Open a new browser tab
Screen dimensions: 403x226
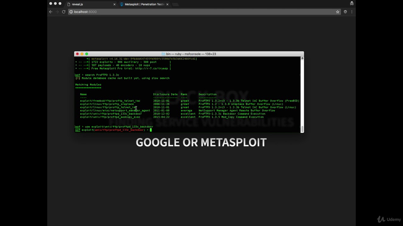point(176,4)
